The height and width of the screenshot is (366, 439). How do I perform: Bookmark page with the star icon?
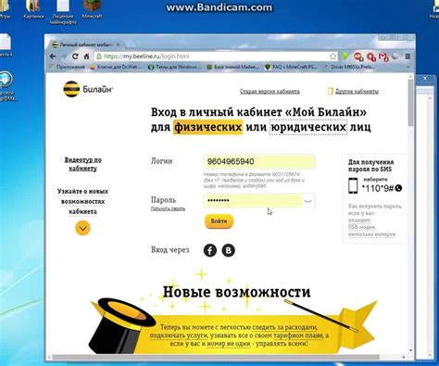(x=332, y=57)
